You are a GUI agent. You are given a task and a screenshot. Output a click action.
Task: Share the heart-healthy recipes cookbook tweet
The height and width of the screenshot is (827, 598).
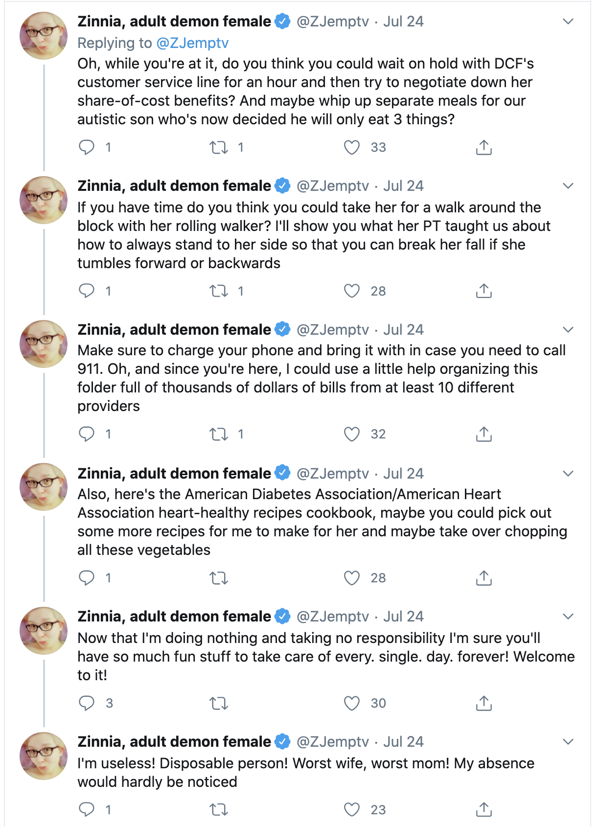pyautogui.click(x=483, y=578)
